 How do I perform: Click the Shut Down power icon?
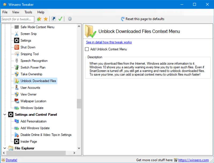pyautogui.click(x=16, y=47)
